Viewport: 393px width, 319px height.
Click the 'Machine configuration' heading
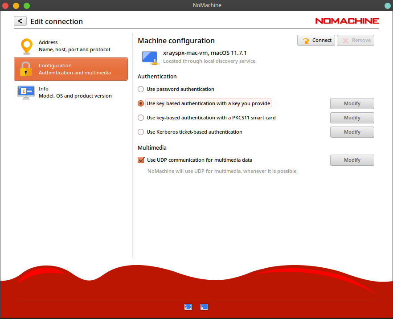[176, 41]
